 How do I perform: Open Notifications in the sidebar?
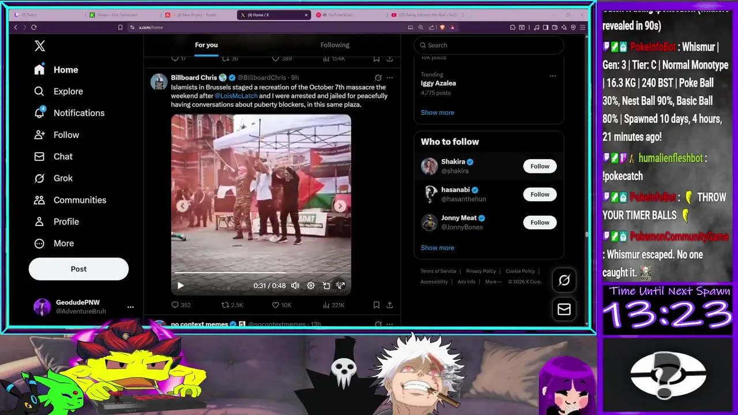click(x=69, y=113)
